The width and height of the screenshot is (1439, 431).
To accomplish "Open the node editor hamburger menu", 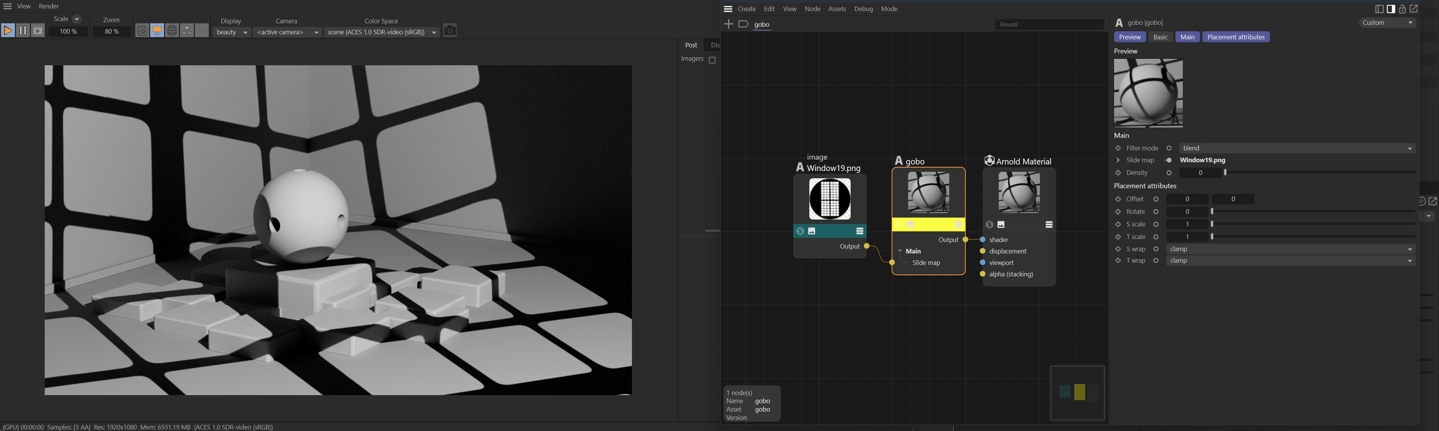I will point(728,9).
